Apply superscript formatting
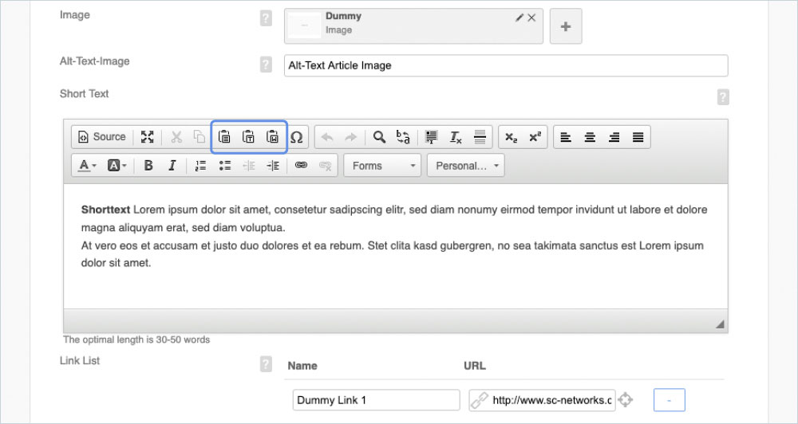 tap(535, 137)
